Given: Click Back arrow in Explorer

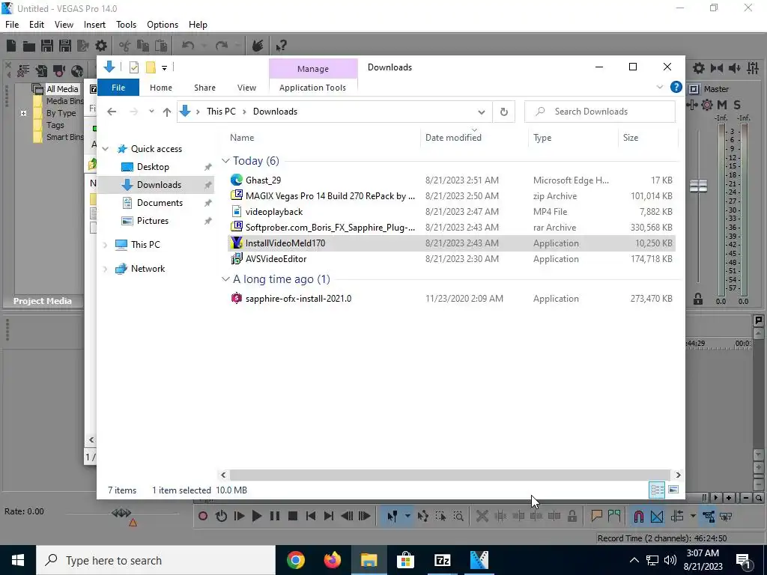Looking at the screenshot, I should pyautogui.click(x=112, y=112).
